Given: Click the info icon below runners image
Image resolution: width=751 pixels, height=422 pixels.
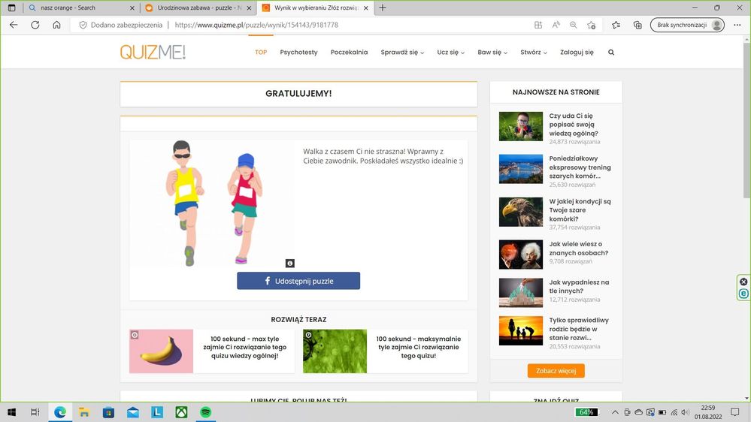Looking at the screenshot, I should pyautogui.click(x=289, y=264).
